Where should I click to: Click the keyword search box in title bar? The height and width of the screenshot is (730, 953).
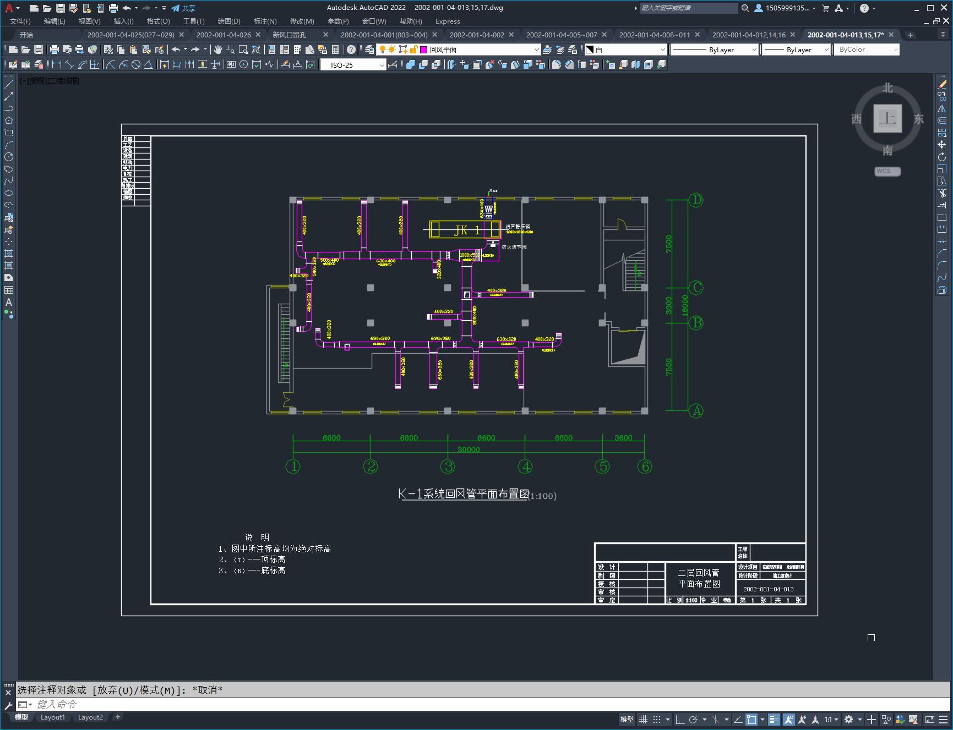[689, 8]
